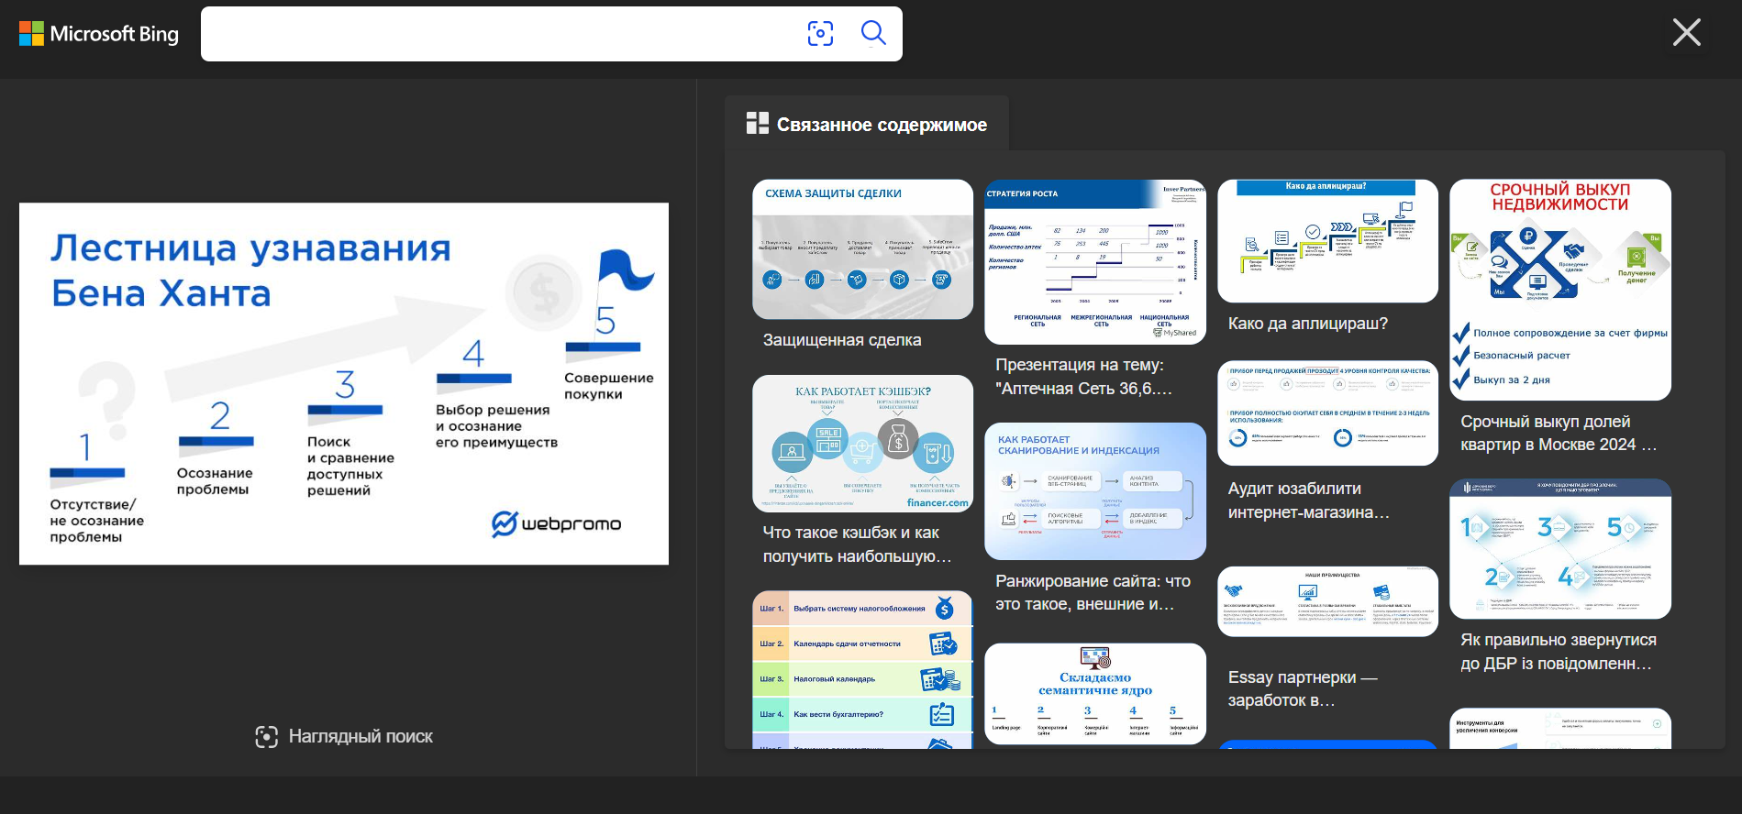Viewport: 1742px width, 814px height.
Task: Select the Связанное содержимое tab
Action: [x=867, y=125]
